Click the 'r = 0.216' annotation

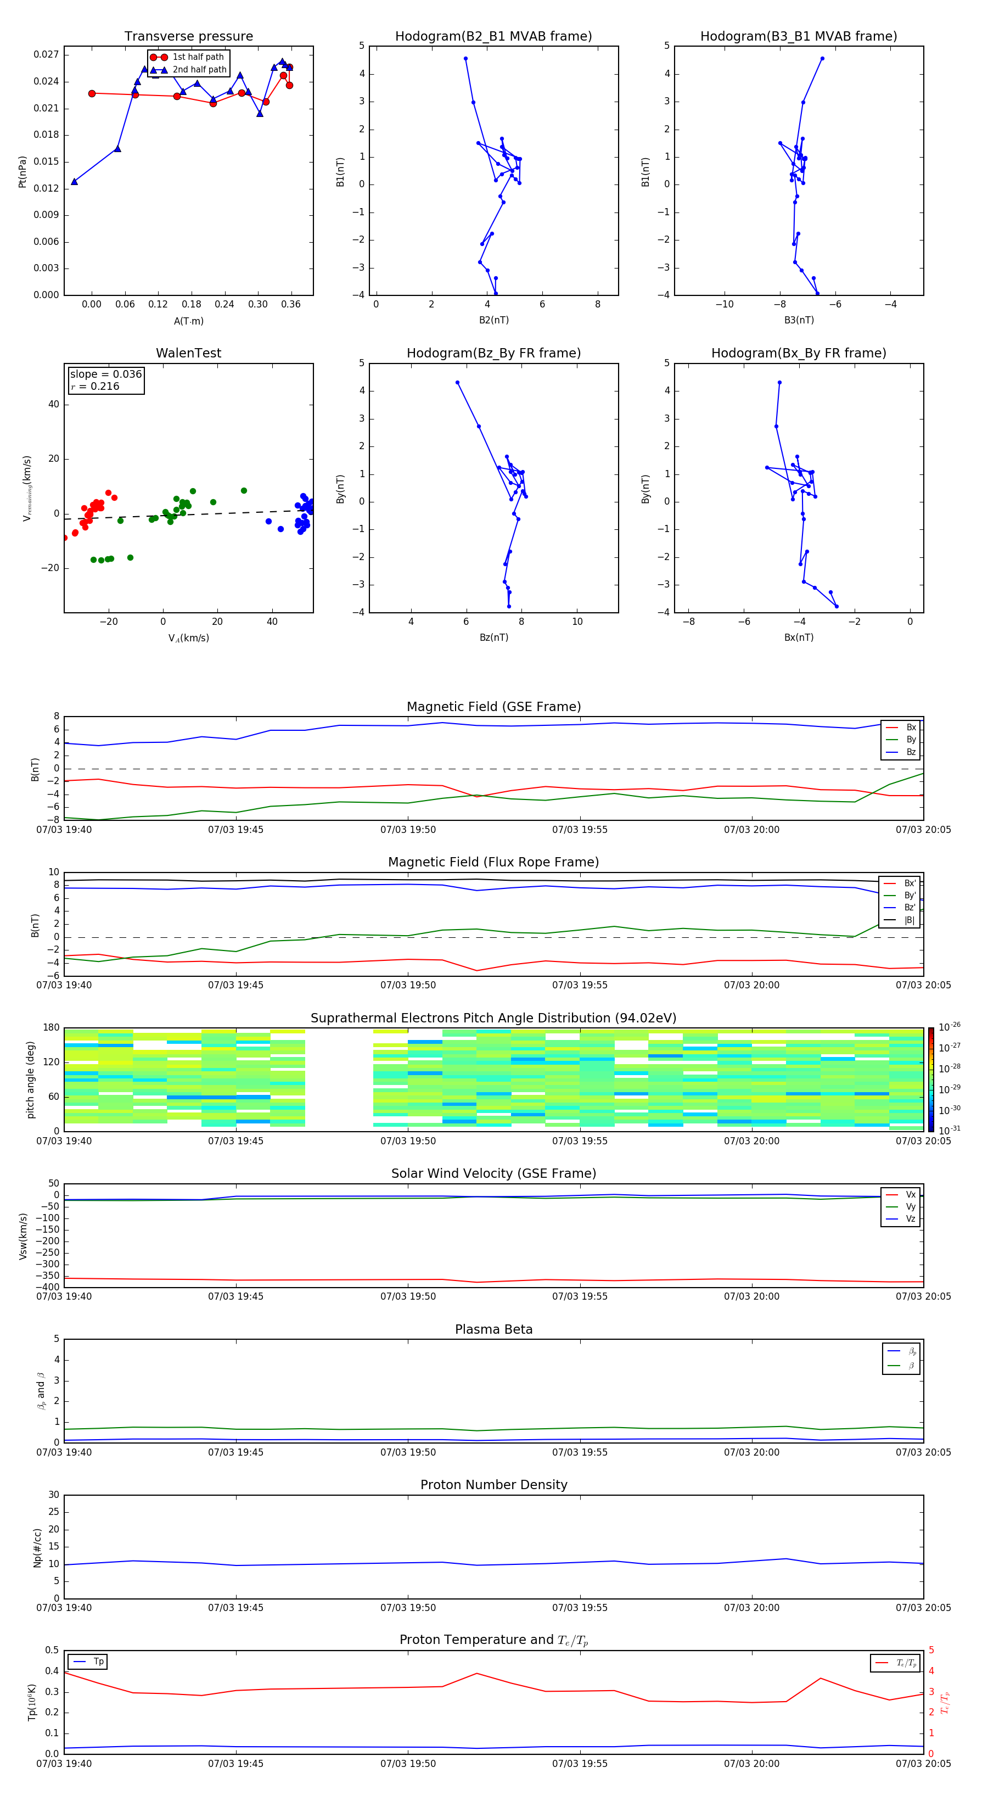pos(95,386)
